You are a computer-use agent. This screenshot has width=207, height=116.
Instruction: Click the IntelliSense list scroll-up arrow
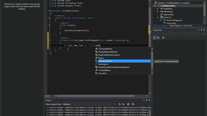pyautogui.click(x=152, y=49)
